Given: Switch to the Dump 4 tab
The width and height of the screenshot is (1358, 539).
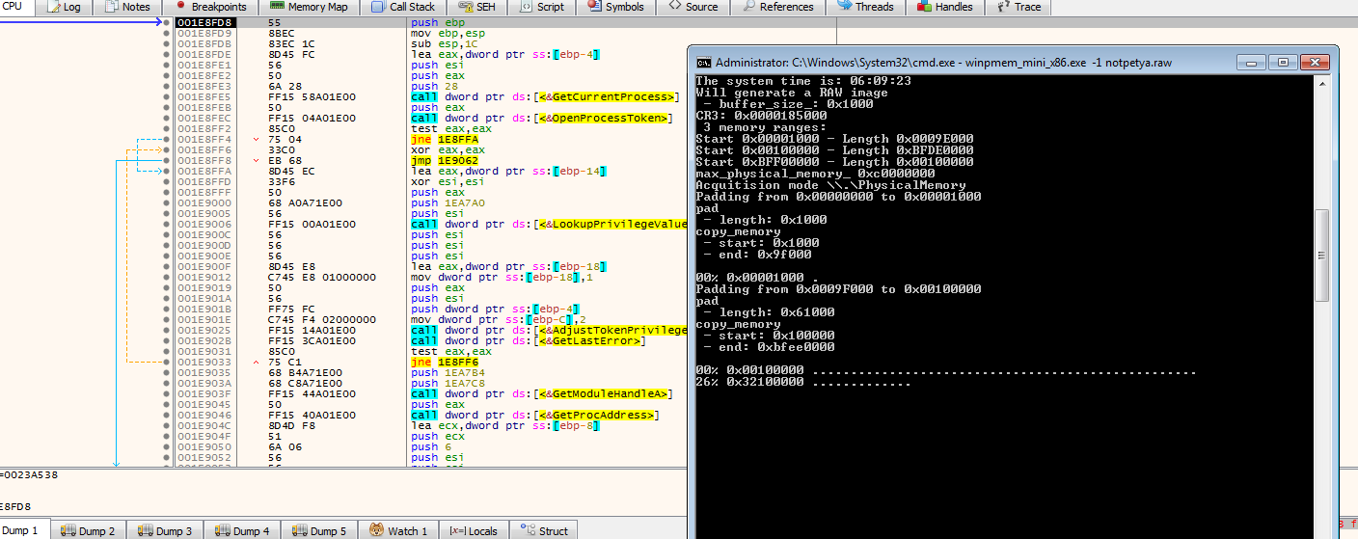Looking at the screenshot, I should [x=242, y=530].
